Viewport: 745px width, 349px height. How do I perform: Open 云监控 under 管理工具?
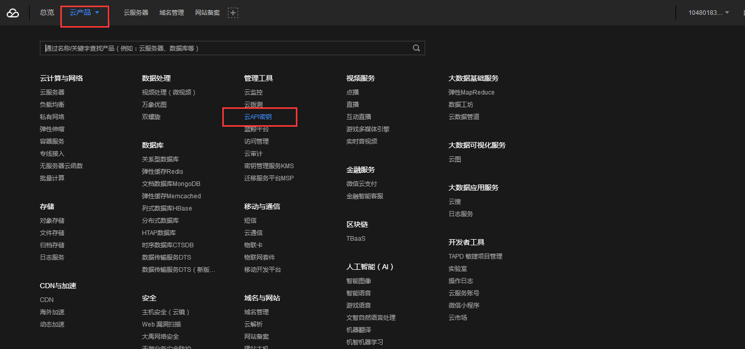pos(253,92)
